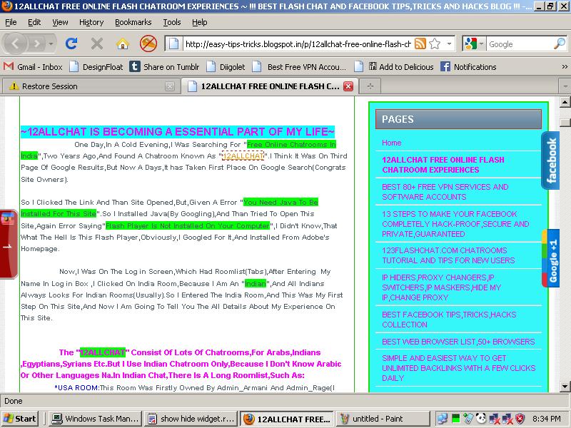Click the search magnifier icon
This screenshot has width=571, height=428.
click(559, 44)
